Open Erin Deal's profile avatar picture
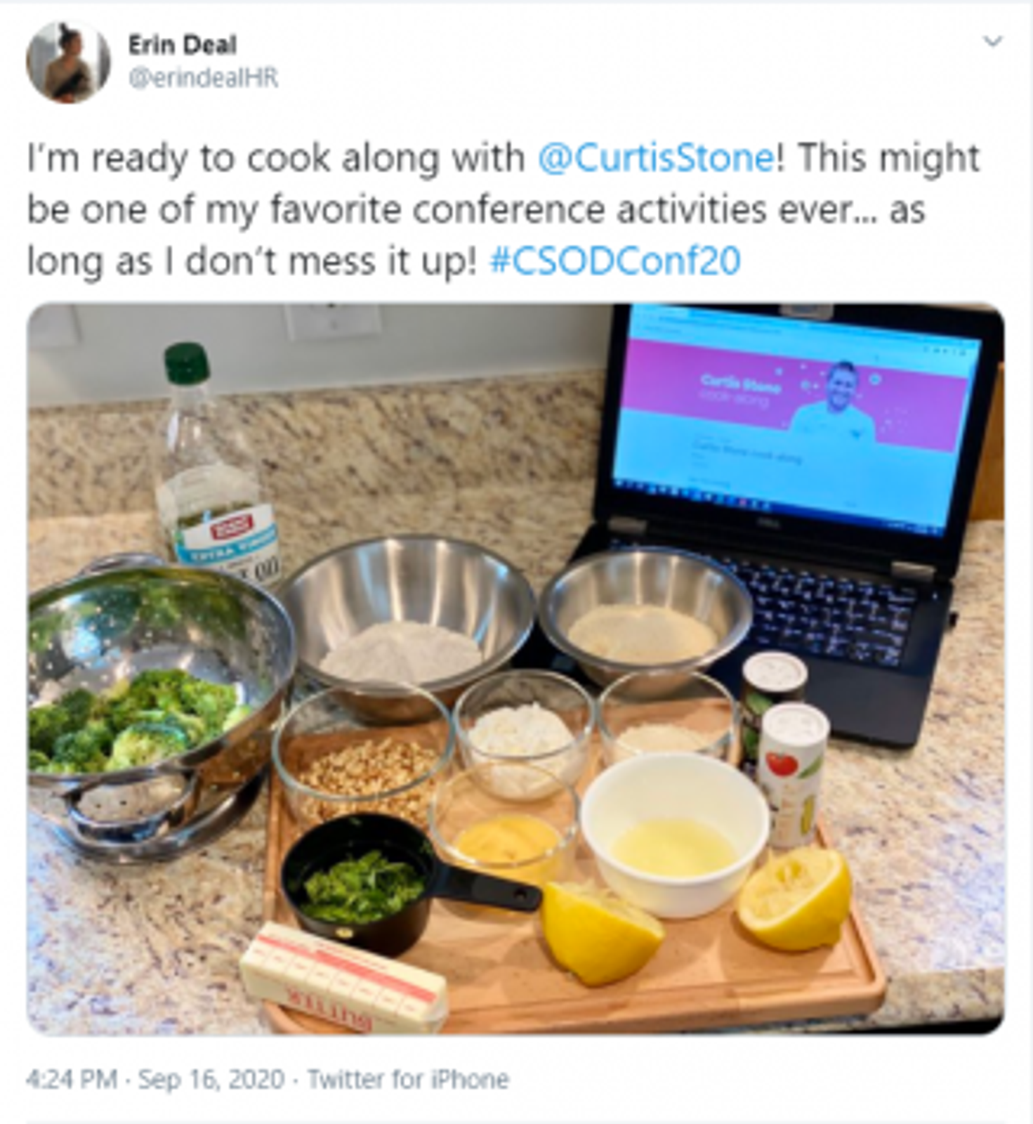The height and width of the screenshot is (1124, 1033). point(67,62)
